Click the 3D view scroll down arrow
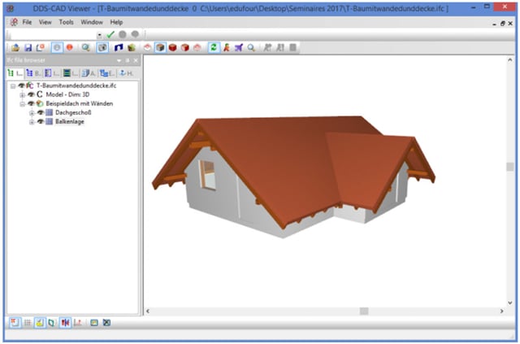The height and width of the screenshot is (344, 520). (510, 303)
